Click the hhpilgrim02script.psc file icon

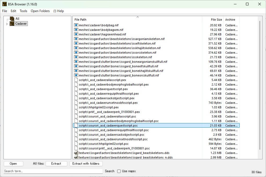click(x=76, y=144)
